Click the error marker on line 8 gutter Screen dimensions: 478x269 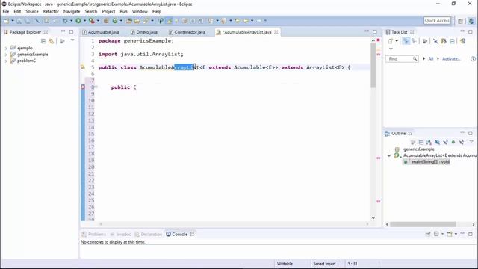pyautogui.click(x=83, y=87)
